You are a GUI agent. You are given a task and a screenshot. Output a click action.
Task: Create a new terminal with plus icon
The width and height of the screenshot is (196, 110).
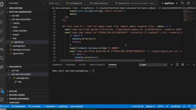pos(171,64)
